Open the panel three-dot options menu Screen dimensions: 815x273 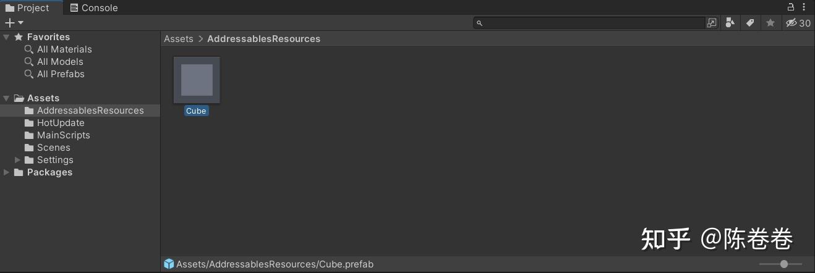[x=805, y=7]
